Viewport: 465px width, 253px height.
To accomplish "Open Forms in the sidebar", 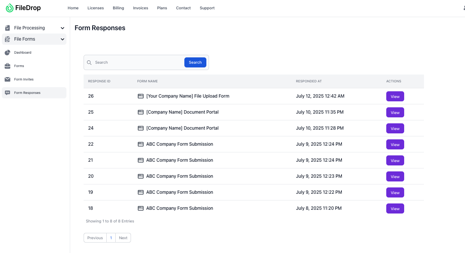I will (x=34, y=66).
